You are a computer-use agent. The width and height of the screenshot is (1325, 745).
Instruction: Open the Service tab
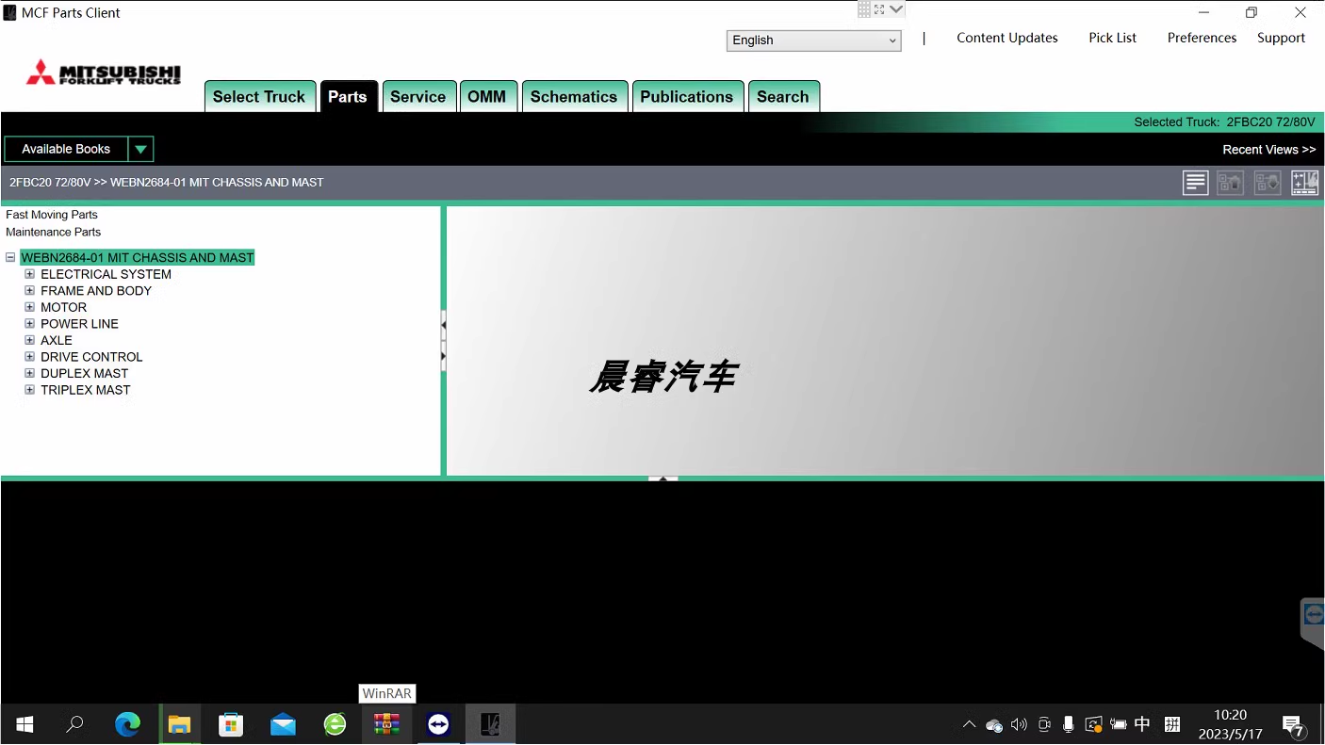pos(418,96)
